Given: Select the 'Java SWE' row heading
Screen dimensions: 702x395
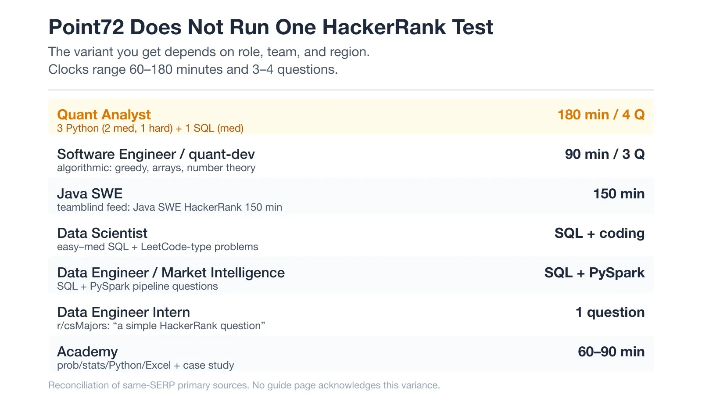Looking at the screenshot, I should [x=90, y=194].
